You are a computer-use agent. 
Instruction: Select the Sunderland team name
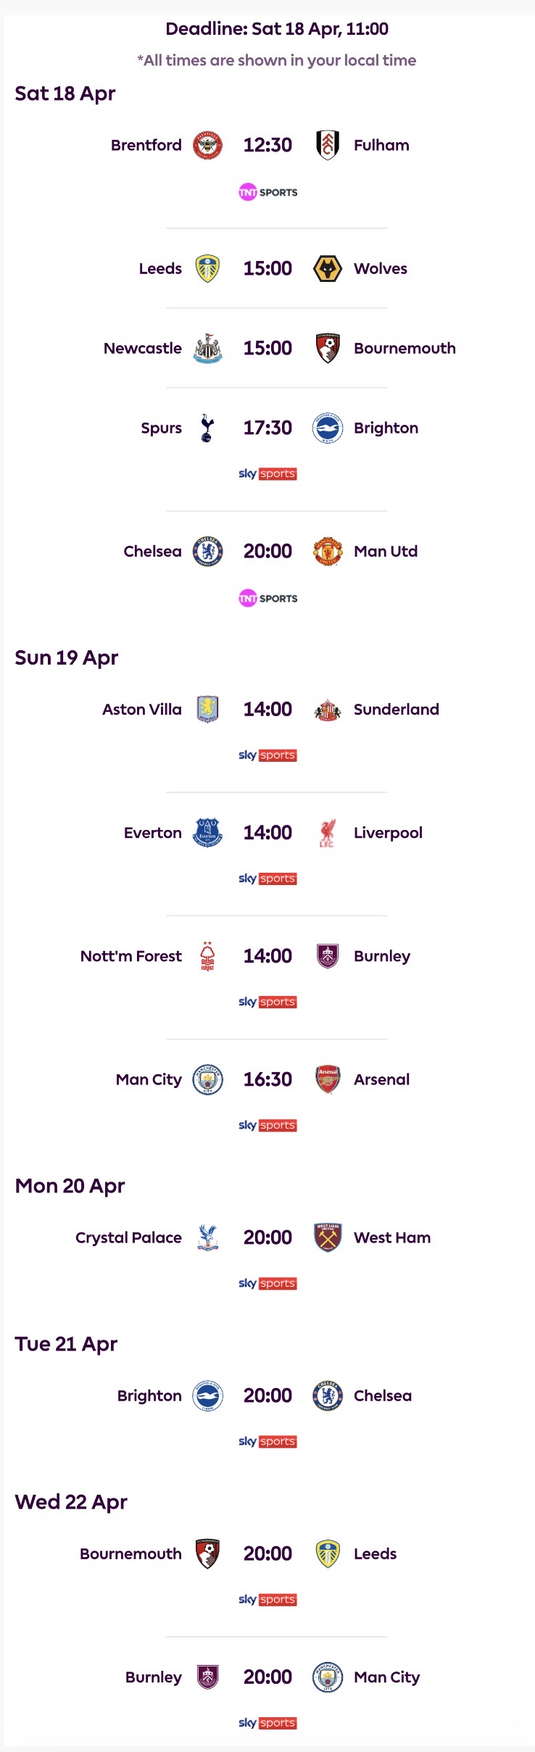pyautogui.click(x=396, y=710)
